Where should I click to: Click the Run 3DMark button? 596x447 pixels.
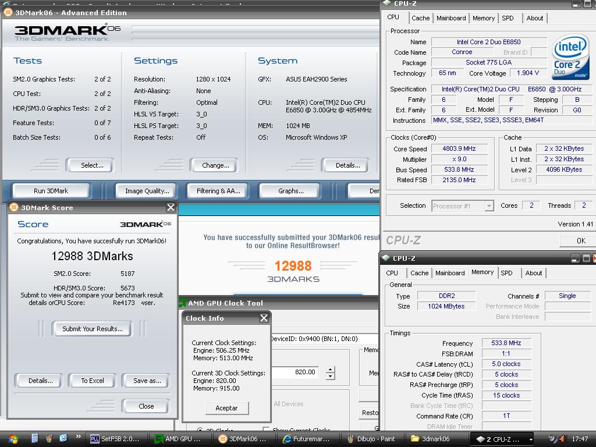(x=51, y=191)
